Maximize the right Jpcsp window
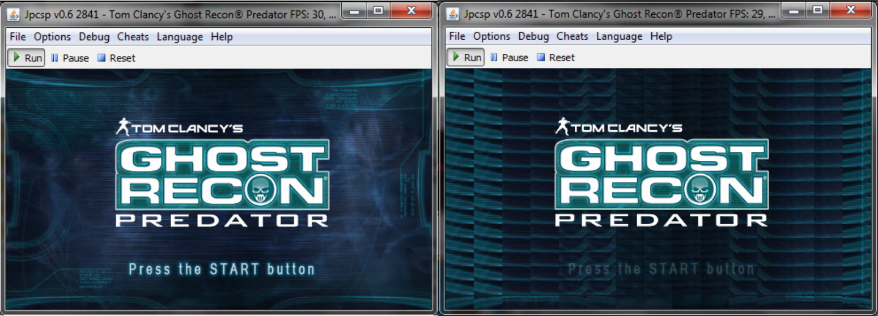The image size is (878, 316). click(818, 10)
